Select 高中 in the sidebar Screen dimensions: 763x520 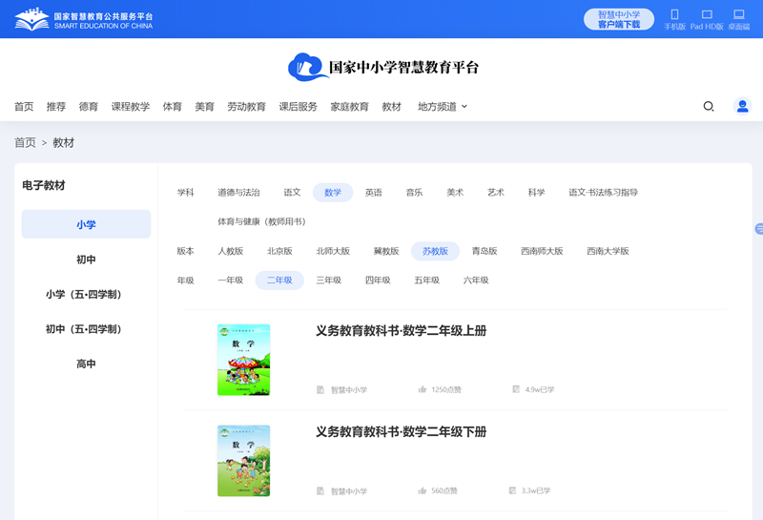(x=86, y=364)
